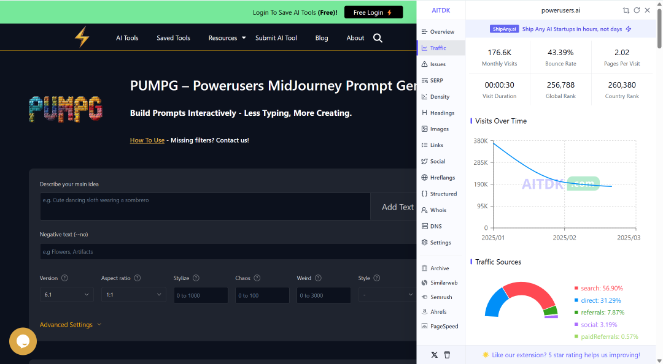This screenshot has width=663, height=364.
Task: Expand the Resources menu
Action: pyautogui.click(x=227, y=38)
